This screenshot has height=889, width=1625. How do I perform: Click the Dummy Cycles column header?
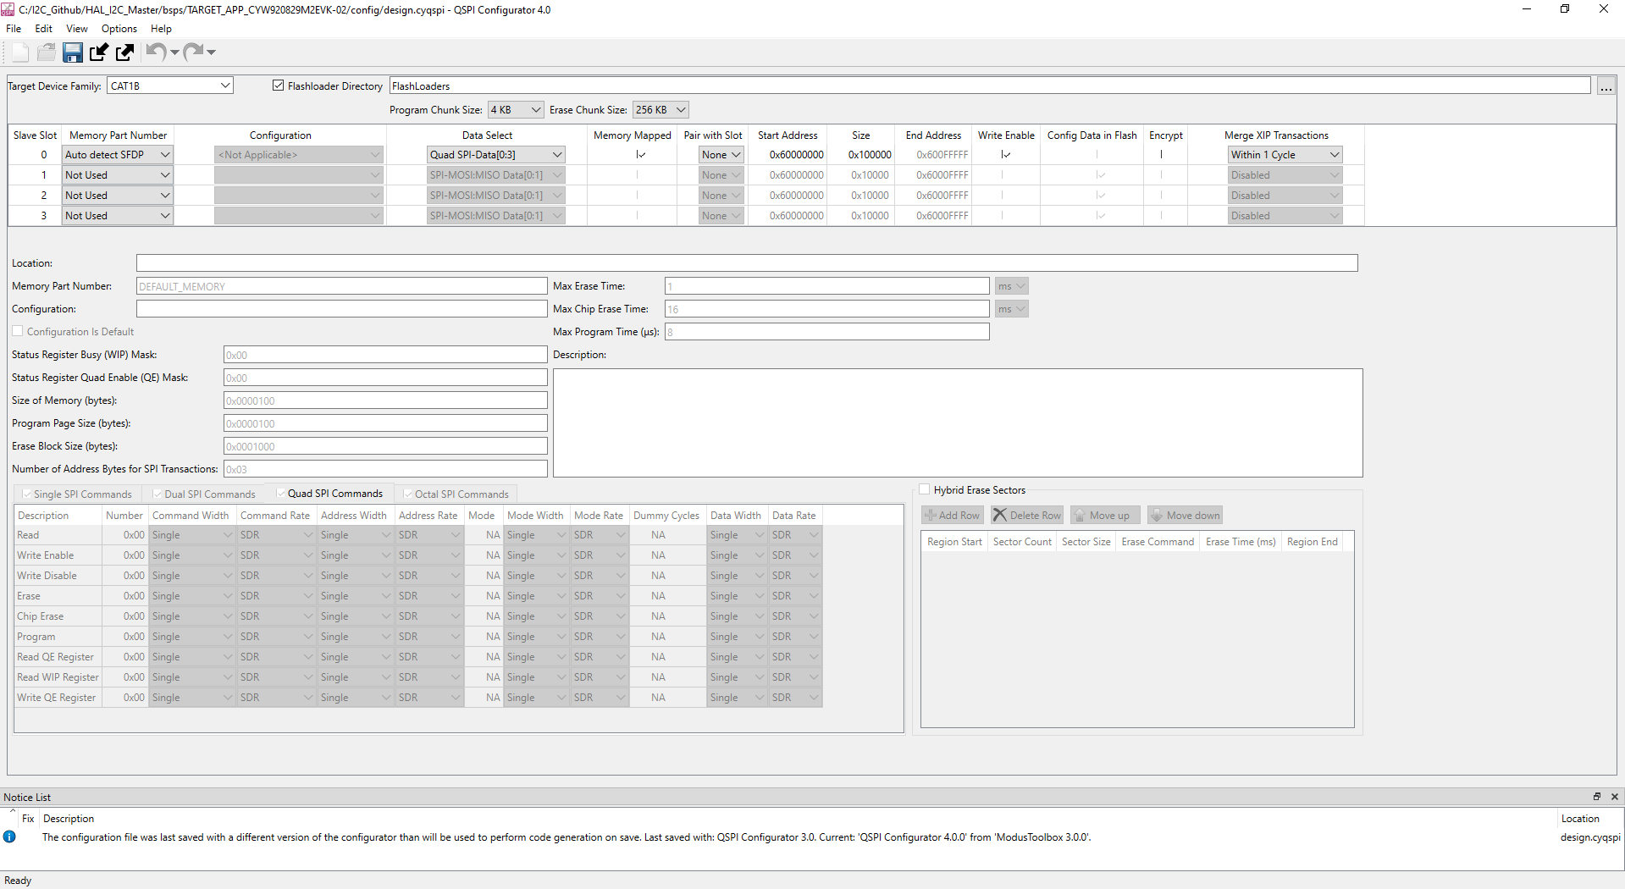666,516
